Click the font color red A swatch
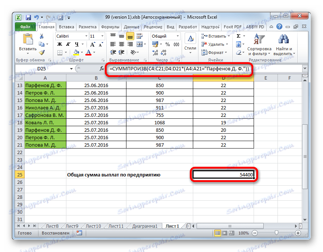The height and width of the screenshot is (252, 323). point(88,52)
